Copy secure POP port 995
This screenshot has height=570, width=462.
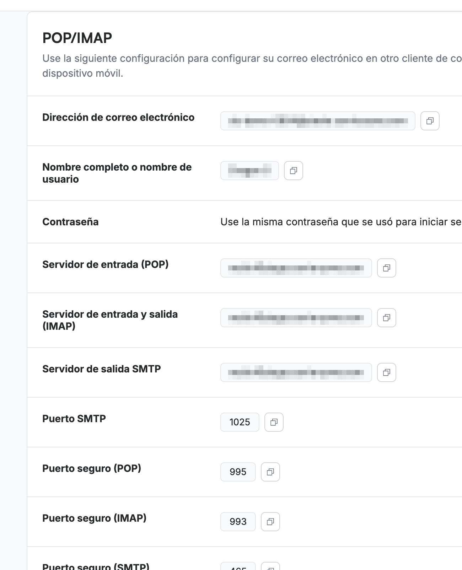pos(270,472)
